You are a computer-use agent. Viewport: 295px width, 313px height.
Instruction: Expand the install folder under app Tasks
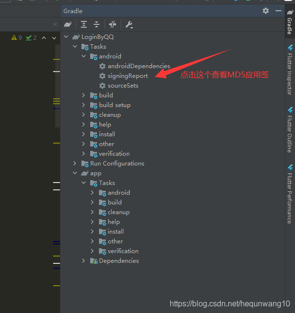92,232
